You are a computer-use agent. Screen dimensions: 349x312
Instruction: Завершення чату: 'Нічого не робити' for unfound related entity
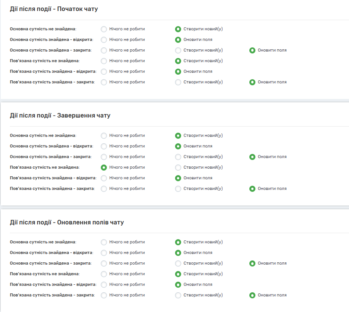(x=104, y=168)
